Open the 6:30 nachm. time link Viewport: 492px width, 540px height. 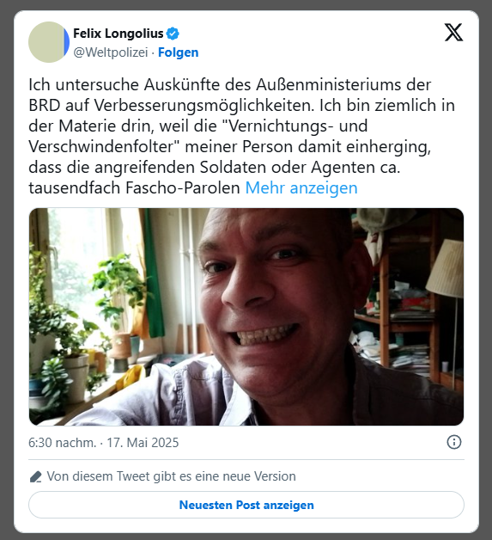[x=62, y=443]
